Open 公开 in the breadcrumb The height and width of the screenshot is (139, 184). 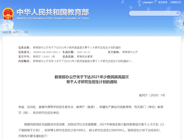click(x=26, y=32)
